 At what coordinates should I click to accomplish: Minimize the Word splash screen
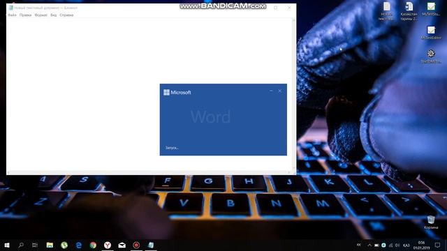click(x=271, y=91)
